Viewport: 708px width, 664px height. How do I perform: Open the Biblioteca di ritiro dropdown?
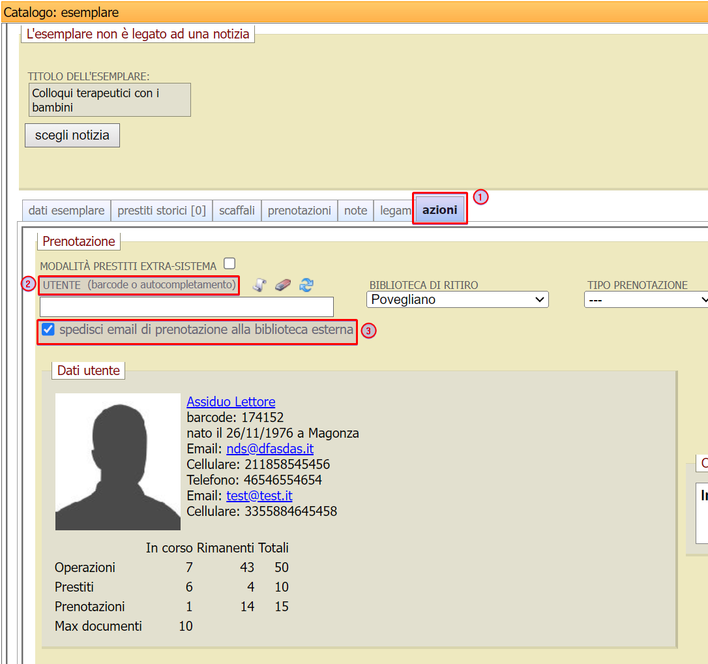457,299
